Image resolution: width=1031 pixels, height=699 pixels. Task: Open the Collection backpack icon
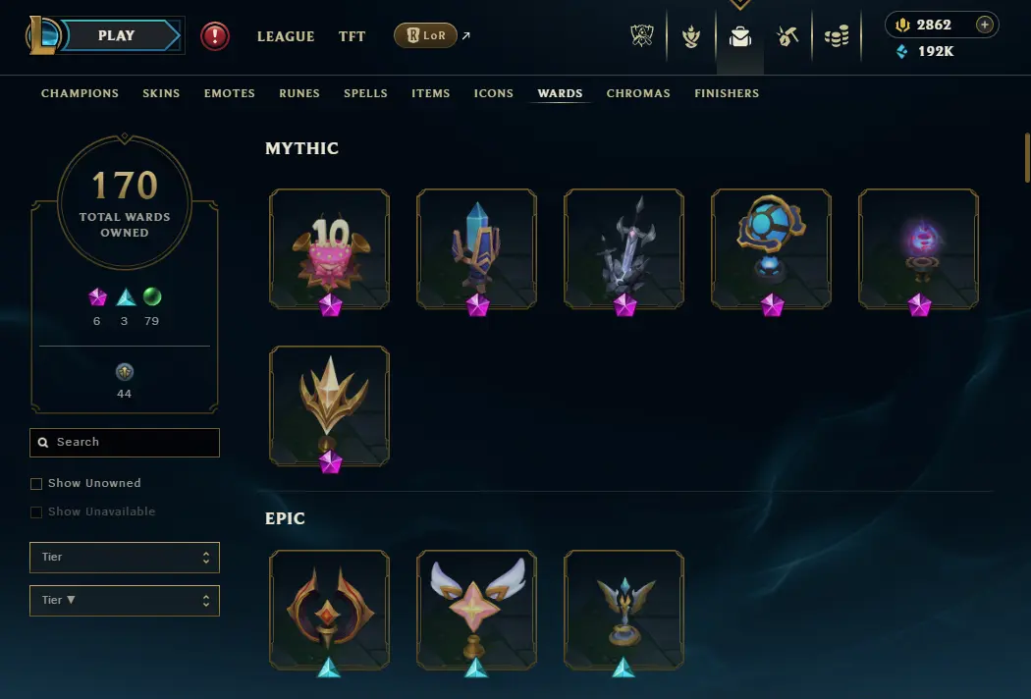739,36
